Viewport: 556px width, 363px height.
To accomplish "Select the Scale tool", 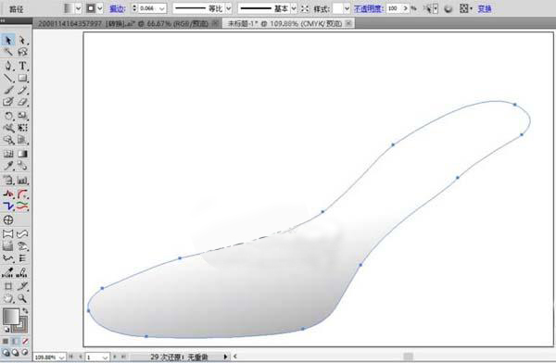I will pyautogui.click(x=22, y=116).
